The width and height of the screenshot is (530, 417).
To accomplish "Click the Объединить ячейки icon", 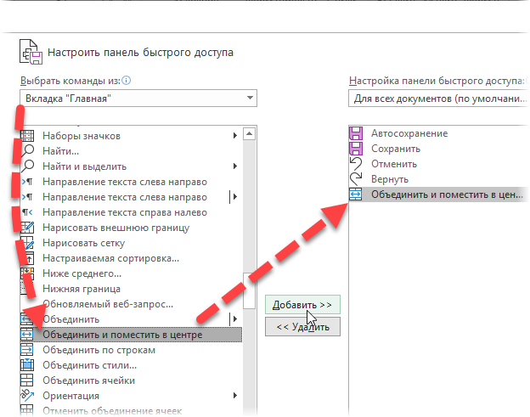I will 27,380.
